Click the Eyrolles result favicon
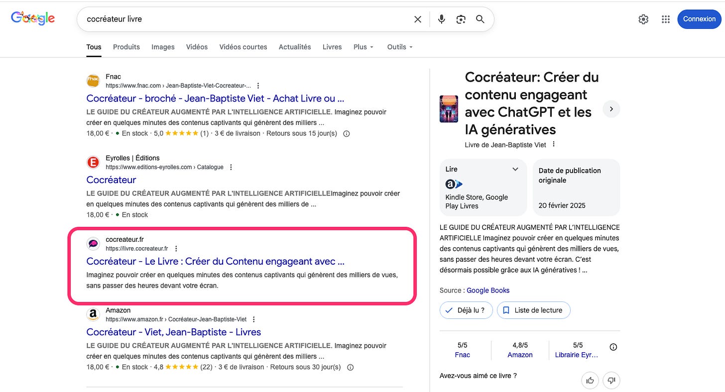Image resolution: width=725 pixels, height=392 pixels. (93, 162)
